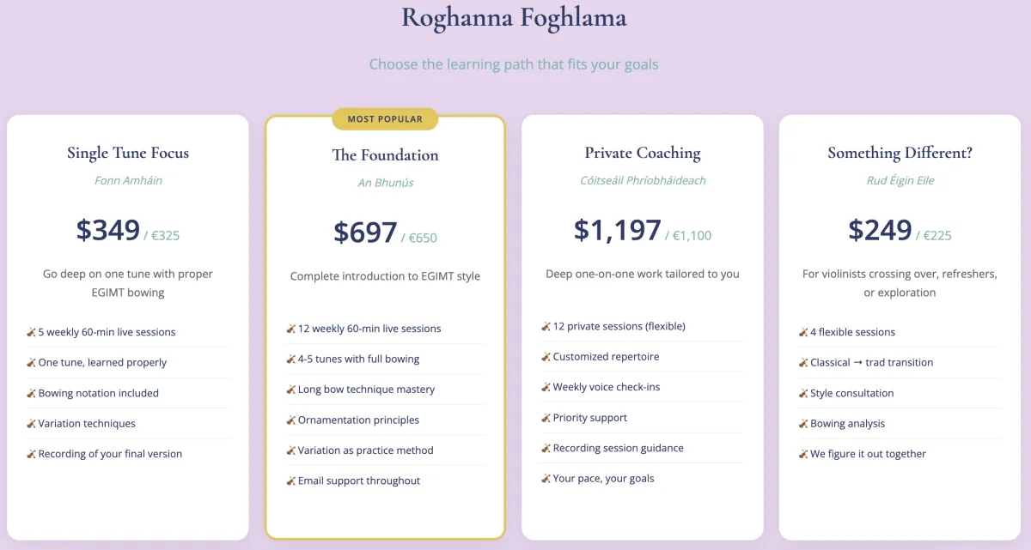Click violin icon next to "Priority support"
This screenshot has width=1031, height=550.
[546, 418]
